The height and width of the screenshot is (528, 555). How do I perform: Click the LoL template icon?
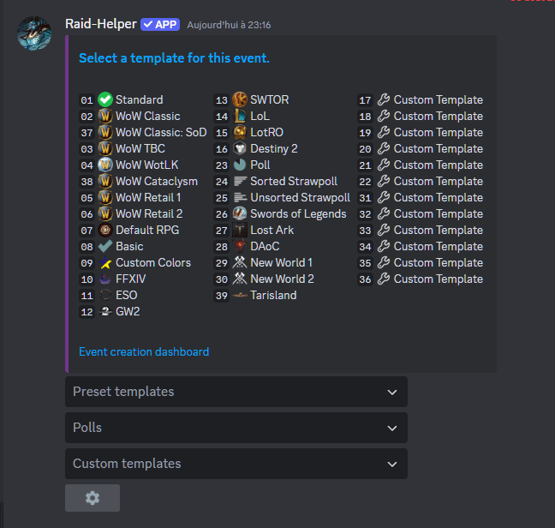240,116
